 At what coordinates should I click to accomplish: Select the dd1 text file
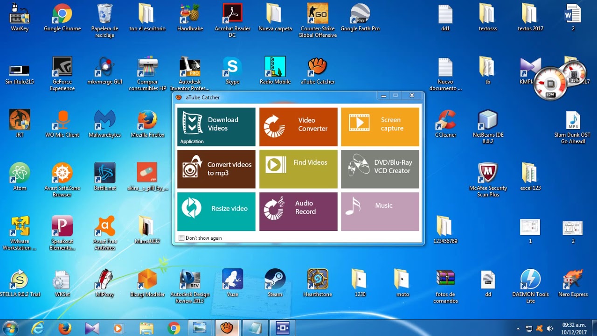[x=445, y=18]
